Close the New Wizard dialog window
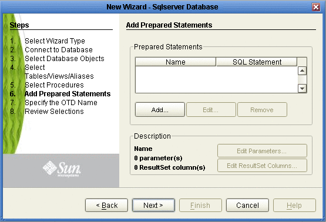The width and height of the screenshot is (326, 222). (x=316, y=7)
